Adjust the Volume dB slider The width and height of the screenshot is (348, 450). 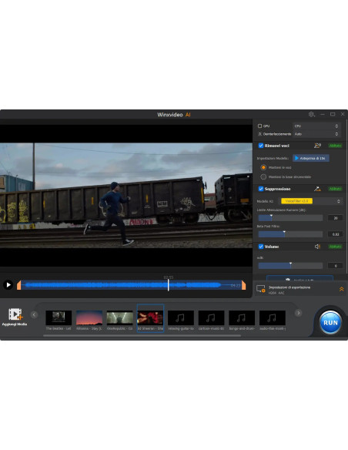click(290, 266)
